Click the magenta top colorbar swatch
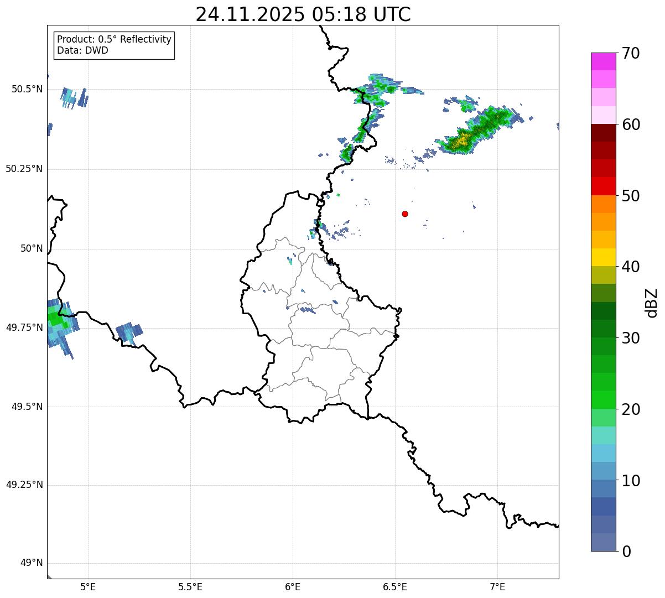Screen dimensions: 665x598 (x=604, y=61)
